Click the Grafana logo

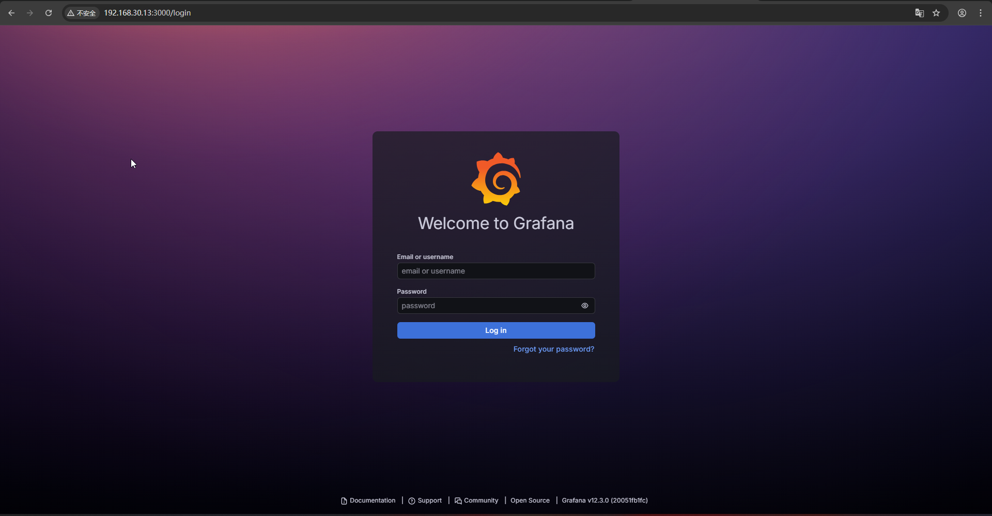496,179
